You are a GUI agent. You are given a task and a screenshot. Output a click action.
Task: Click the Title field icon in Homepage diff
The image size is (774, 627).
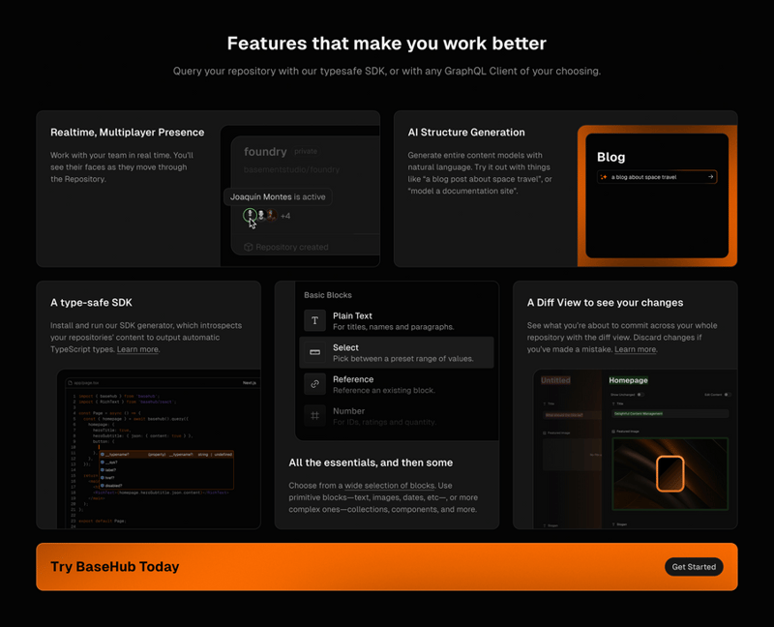615,403
